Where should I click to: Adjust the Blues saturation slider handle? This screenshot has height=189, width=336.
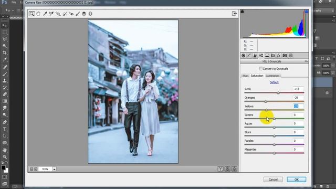274,136
